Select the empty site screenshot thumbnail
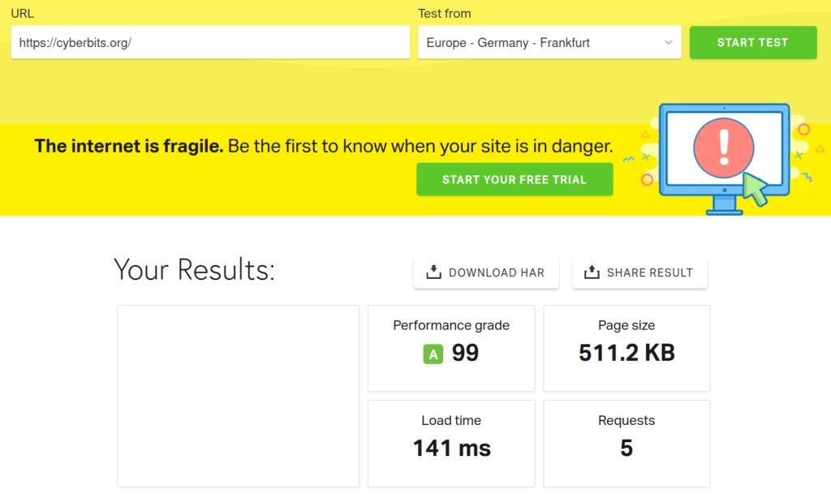 [239, 396]
